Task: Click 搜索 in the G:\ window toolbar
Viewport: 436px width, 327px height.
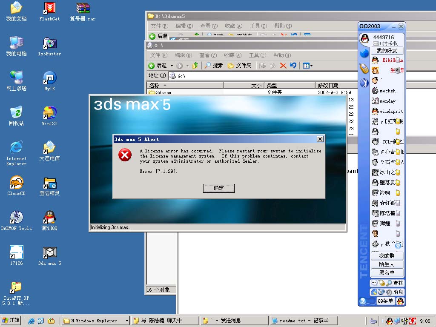Action: 214,66
